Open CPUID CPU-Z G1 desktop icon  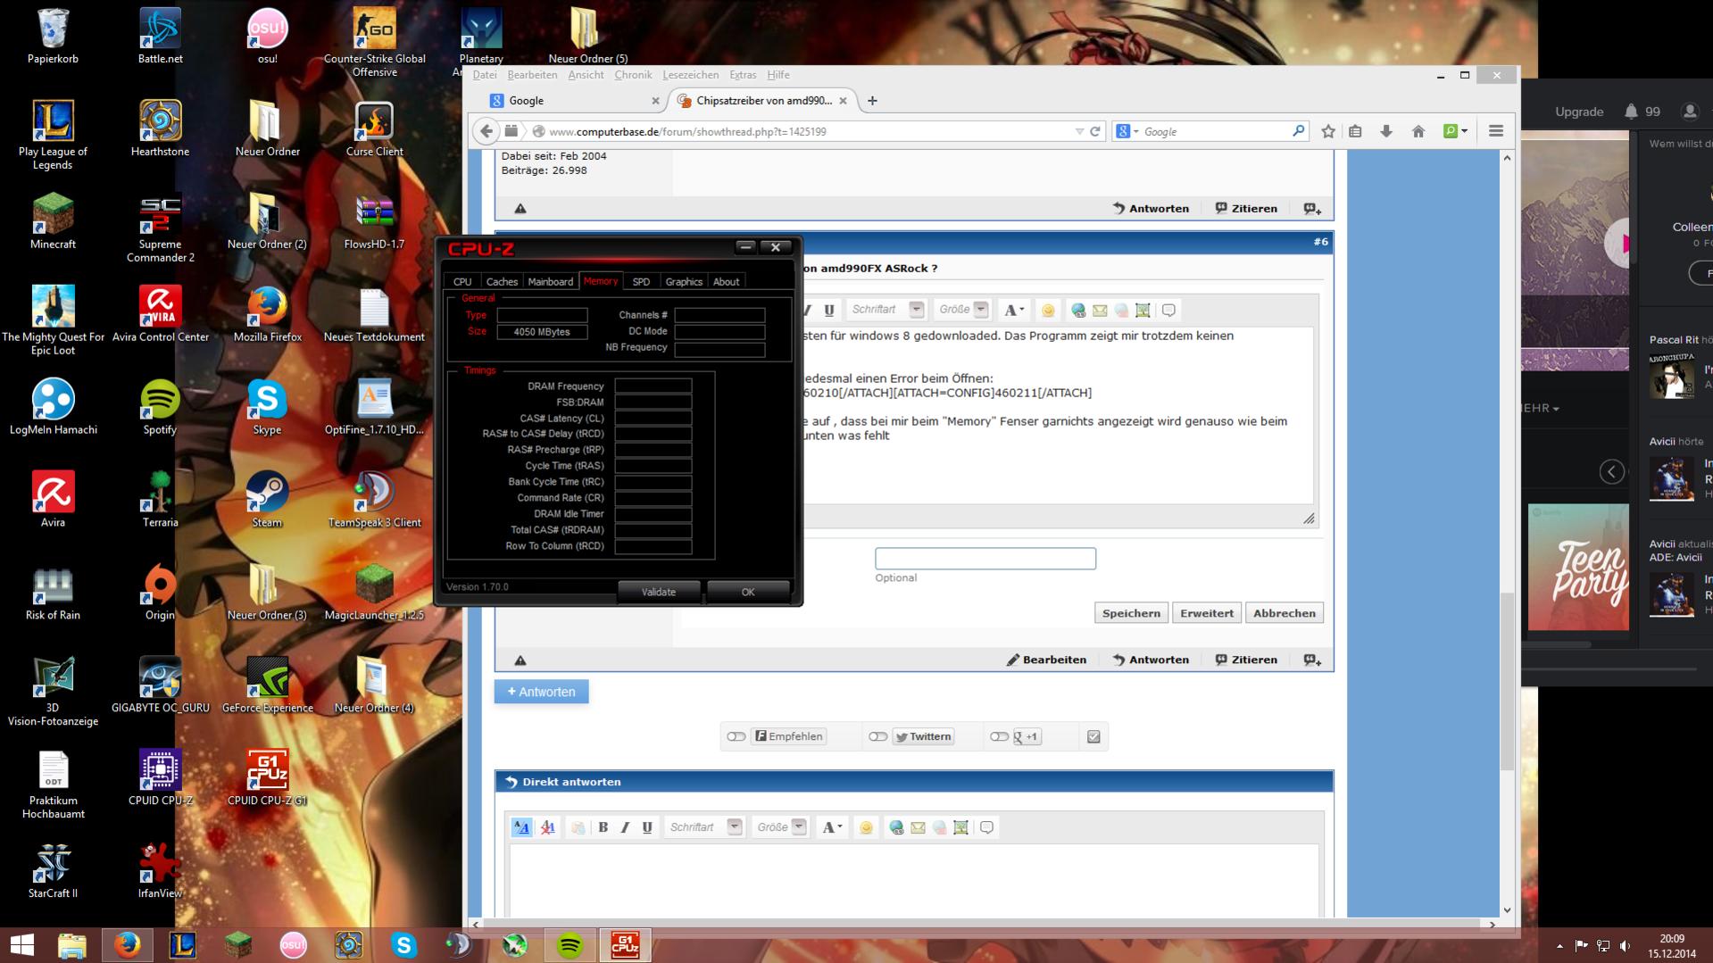coord(267,778)
